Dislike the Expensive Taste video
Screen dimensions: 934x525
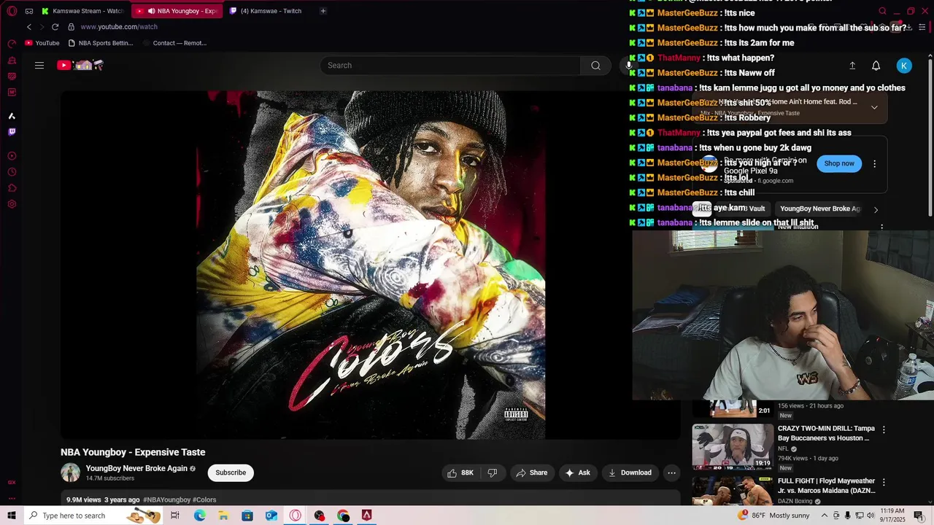(493, 472)
